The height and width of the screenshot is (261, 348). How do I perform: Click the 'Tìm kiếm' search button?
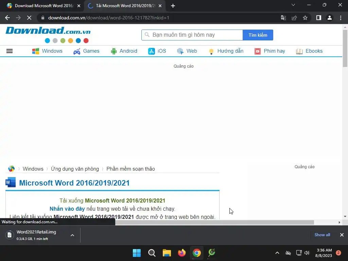(258, 35)
